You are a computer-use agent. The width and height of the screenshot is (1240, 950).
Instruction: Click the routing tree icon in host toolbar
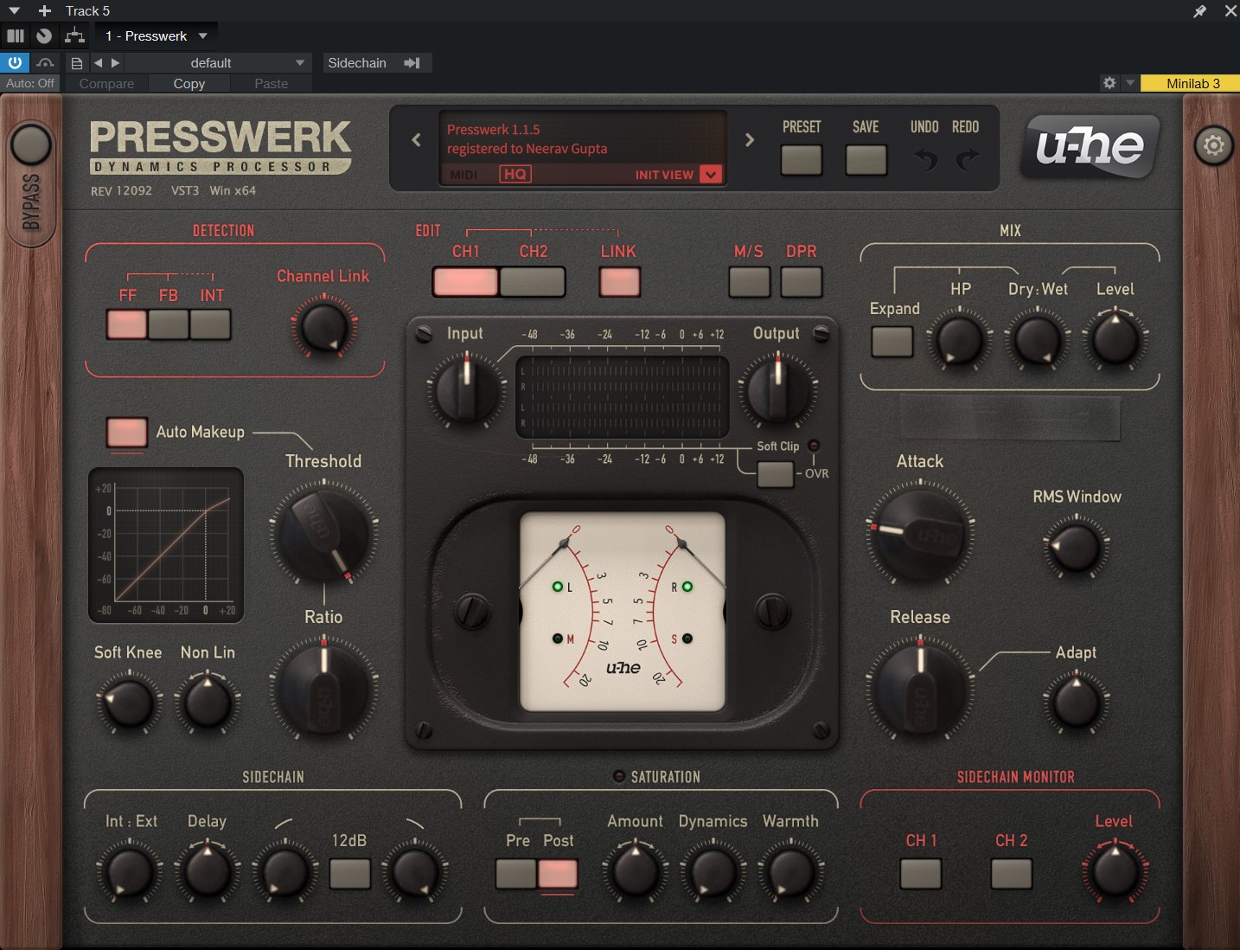74,35
